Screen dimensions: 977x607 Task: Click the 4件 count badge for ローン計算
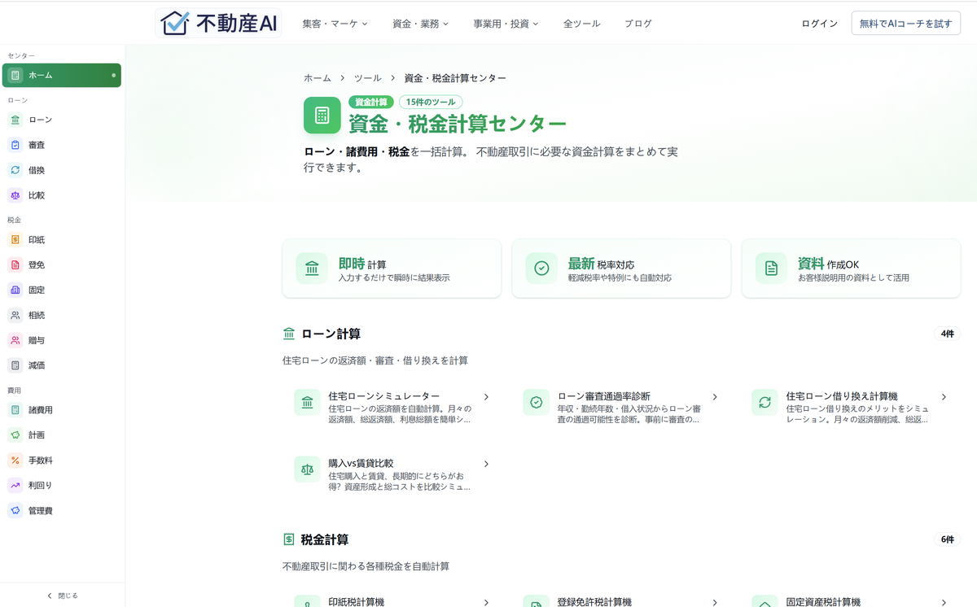[x=947, y=334]
